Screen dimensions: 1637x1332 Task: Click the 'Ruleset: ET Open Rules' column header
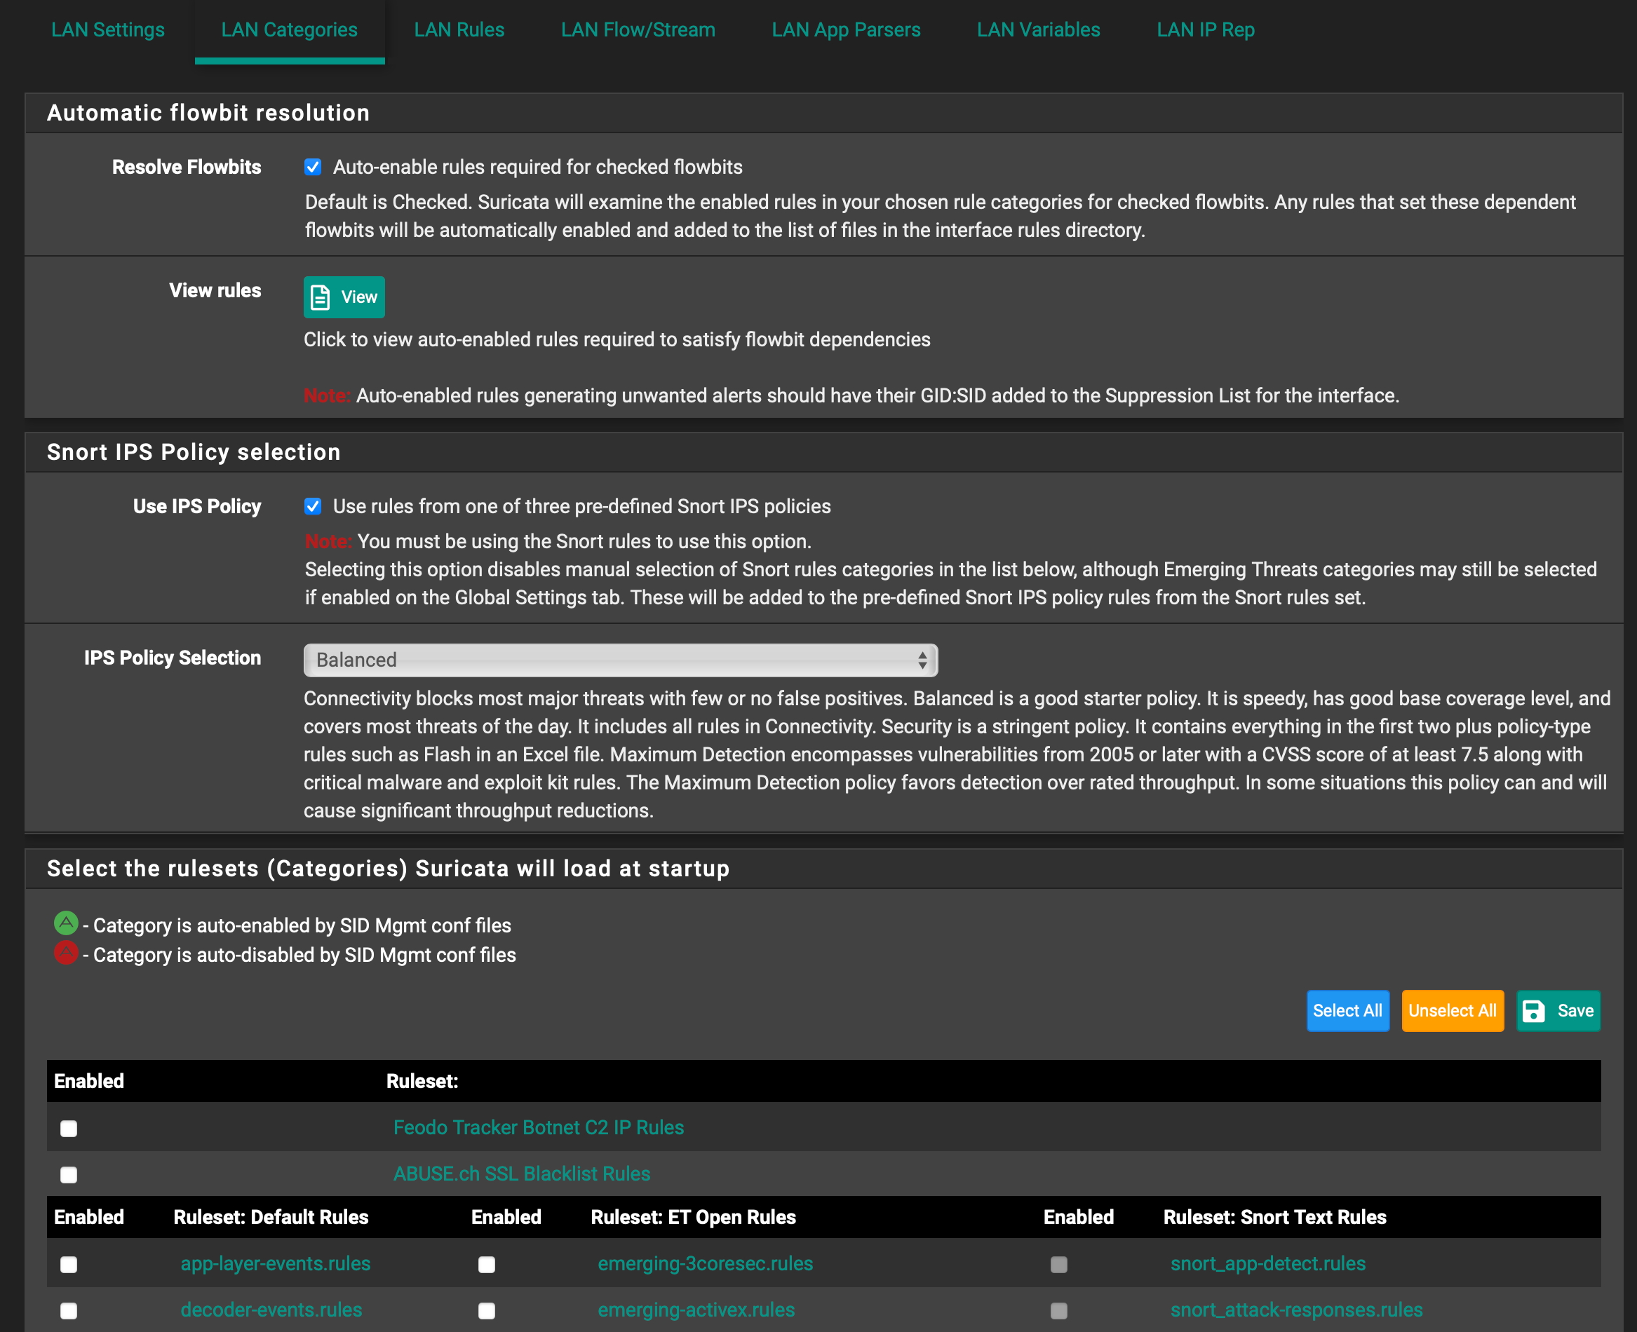(693, 1216)
